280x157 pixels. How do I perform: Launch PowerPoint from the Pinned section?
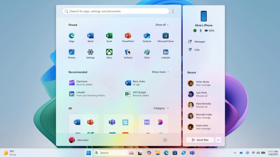point(128,38)
